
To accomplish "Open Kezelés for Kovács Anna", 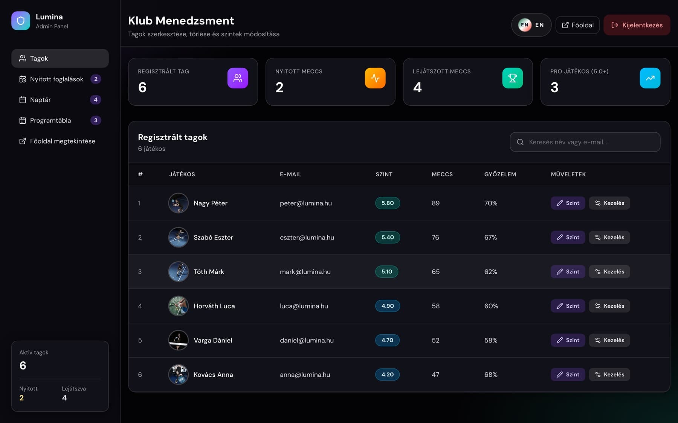I will [609, 374].
